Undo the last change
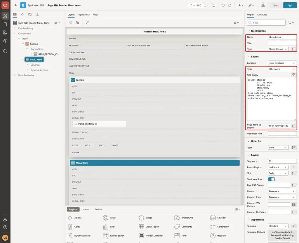 point(223,5)
